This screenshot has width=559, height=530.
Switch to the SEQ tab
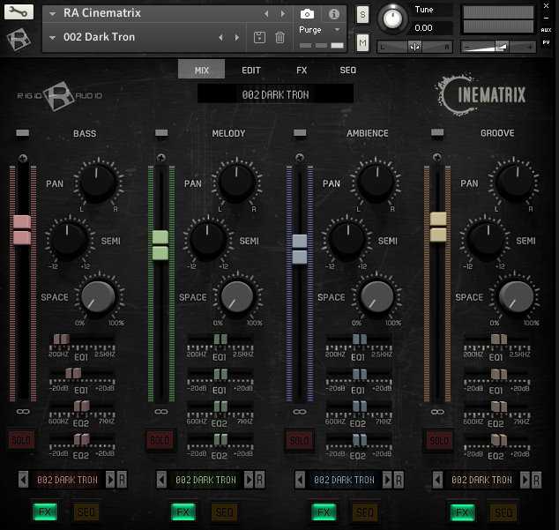(347, 70)
